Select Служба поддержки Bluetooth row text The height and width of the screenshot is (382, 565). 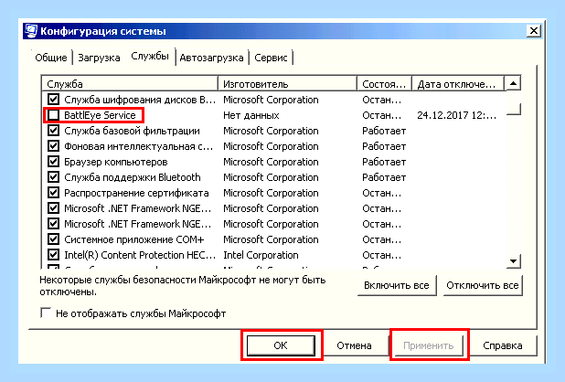coord(133,177)
